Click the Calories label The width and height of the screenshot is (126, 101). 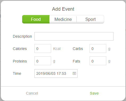[20, 49]
